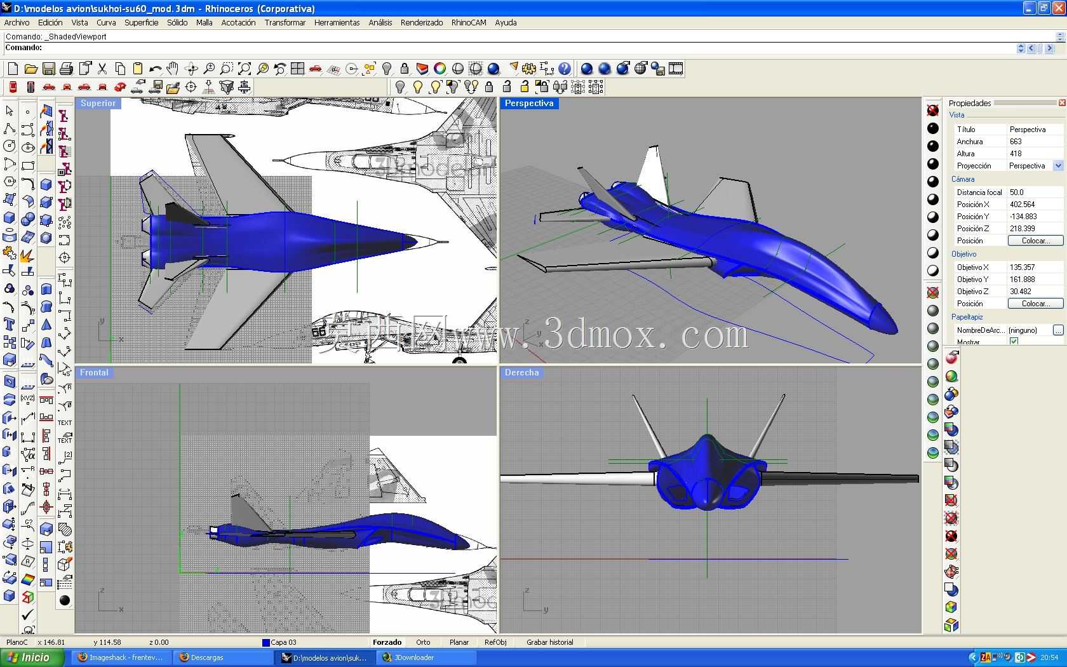Click the blue question mark Help icon
The width and height of the screenshot is (1067, 667).
click(x=564, y=69)
